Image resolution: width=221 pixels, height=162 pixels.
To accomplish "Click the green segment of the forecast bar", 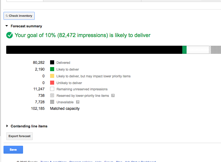I will 184,50.
